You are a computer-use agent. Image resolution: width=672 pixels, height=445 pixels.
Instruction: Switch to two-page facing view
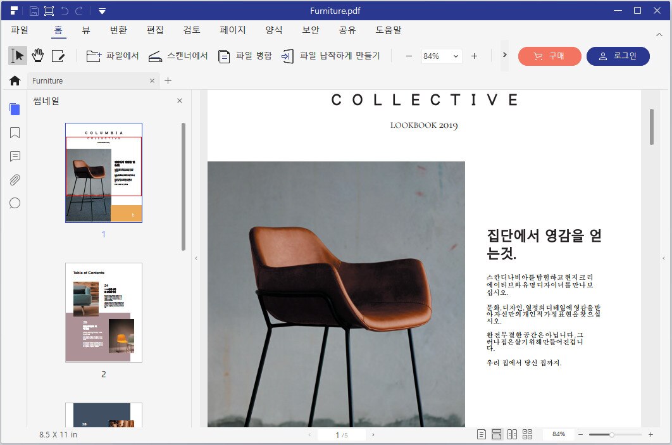[512, 434]
